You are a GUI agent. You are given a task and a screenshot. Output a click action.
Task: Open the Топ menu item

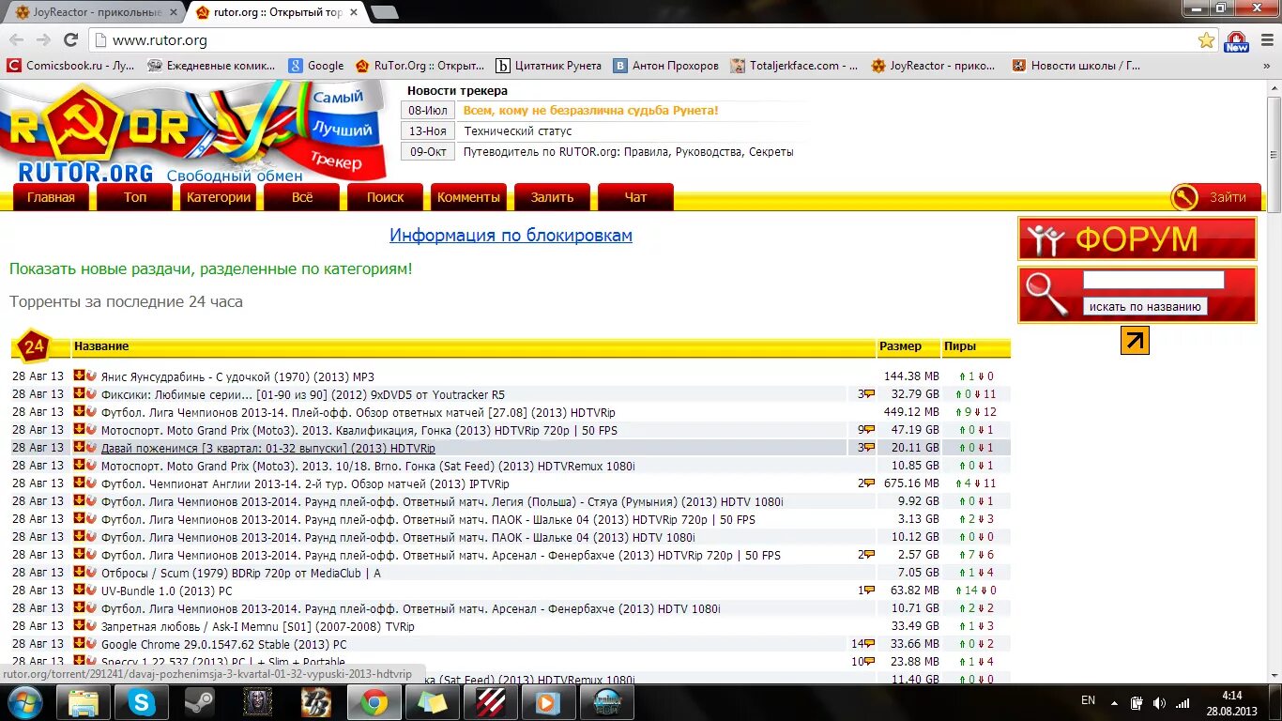coord(135,197)
